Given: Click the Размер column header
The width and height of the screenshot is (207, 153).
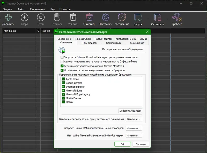Looking at the screenshot, I should (x=46, y=31).
